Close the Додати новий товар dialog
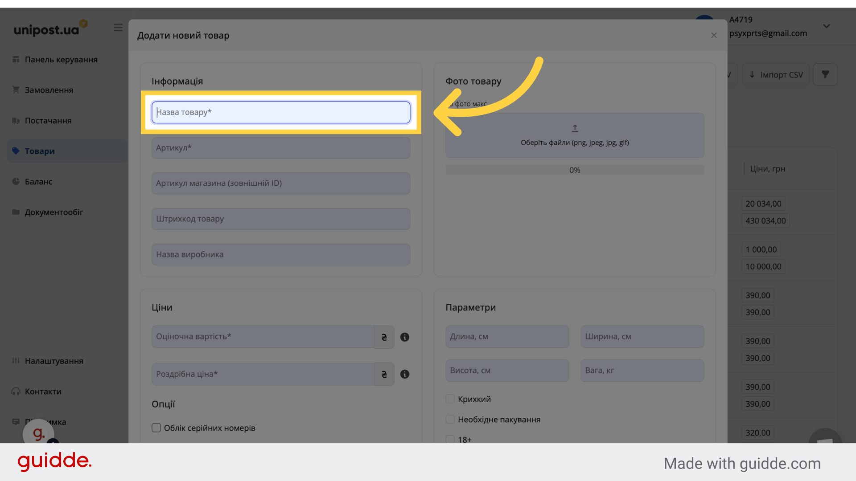Screen dimensions: 856x481 point(714,35)
